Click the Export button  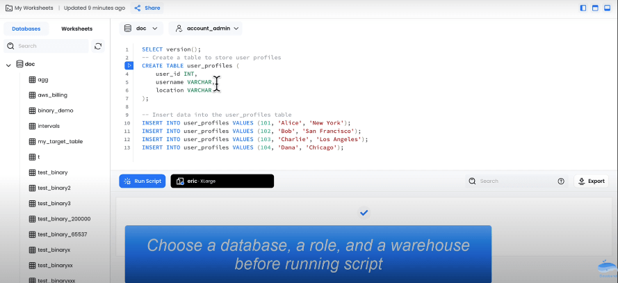pos(591,181)
